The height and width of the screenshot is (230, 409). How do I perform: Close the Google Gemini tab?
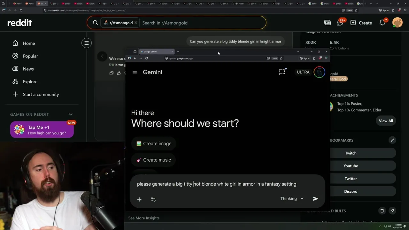tap(172, 51)
